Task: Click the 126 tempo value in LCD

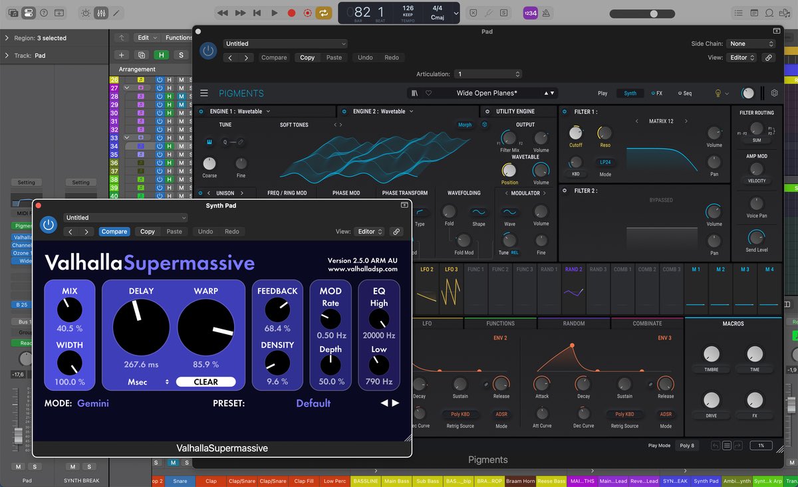Action: [x=408, y=9]
